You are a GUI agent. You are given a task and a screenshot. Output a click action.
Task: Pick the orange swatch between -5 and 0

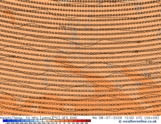tap(58, 121)
